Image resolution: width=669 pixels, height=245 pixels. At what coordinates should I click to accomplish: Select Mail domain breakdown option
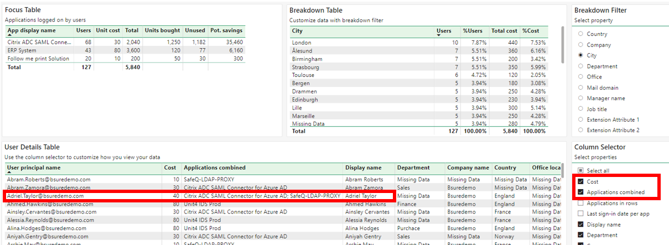pyautogui.click(x=580, y=87)
